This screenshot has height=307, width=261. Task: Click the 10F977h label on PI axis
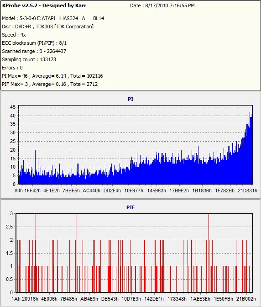[134, 191]
